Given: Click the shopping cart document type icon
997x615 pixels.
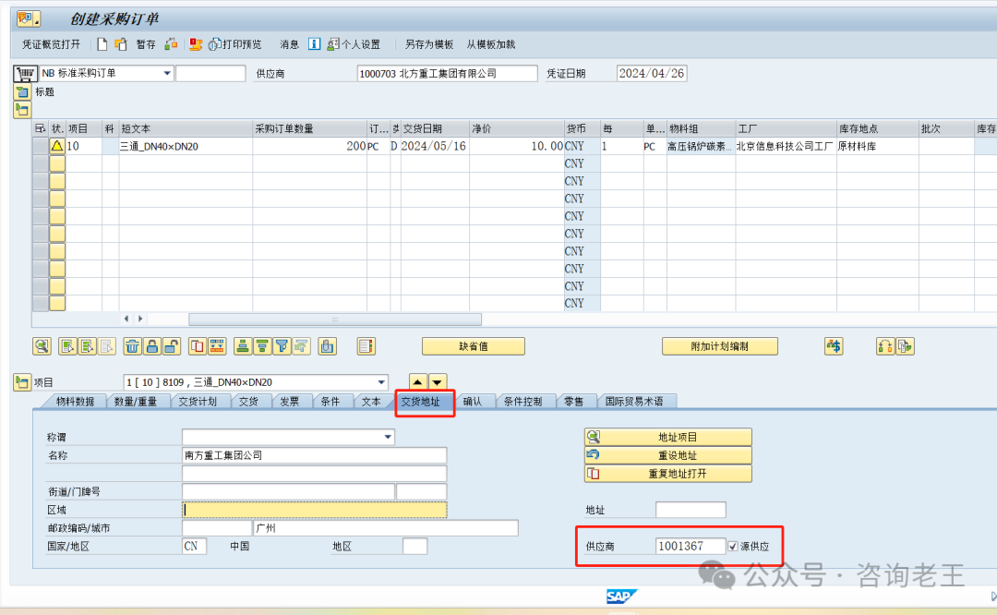Looking at the screenshot, I should click(x=25, y=74).
